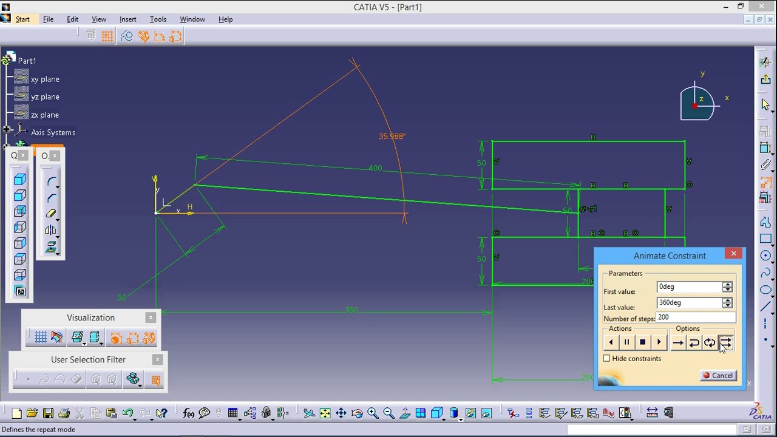Decrease Last value with down spinner
The width and height of the screenshot is (777, 437).
click(x=727, y=305)
